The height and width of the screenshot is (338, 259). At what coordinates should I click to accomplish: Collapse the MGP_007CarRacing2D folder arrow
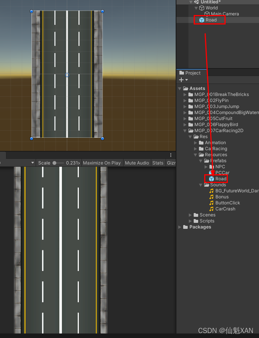(x=185, y=131)
